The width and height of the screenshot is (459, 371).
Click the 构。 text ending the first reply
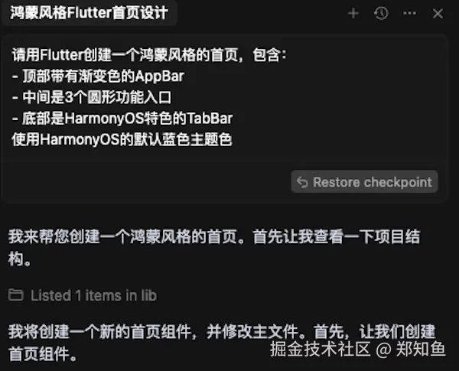19,259
